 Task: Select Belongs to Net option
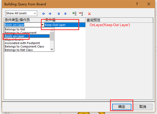click(27, 29)
